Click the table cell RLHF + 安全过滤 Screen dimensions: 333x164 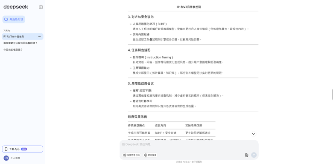point(166,133)
